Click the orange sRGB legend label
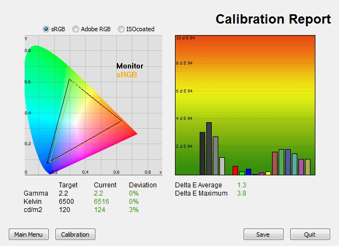Image resolution: width=339 pixels, height=246 pixels. tap(127, 75)
